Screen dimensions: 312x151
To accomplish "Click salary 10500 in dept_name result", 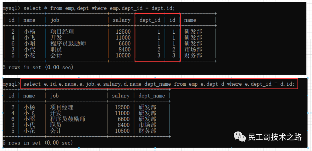I will [122, 131].
